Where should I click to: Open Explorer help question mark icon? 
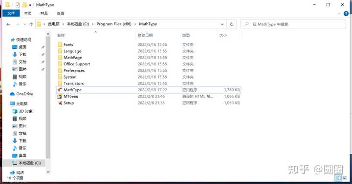[x=346, y=14]
